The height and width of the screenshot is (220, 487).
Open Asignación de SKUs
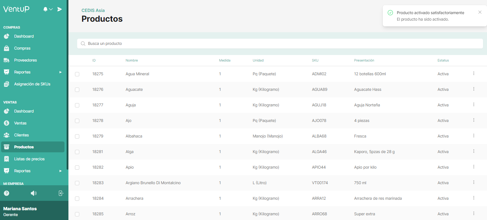[x=32, y=84]
